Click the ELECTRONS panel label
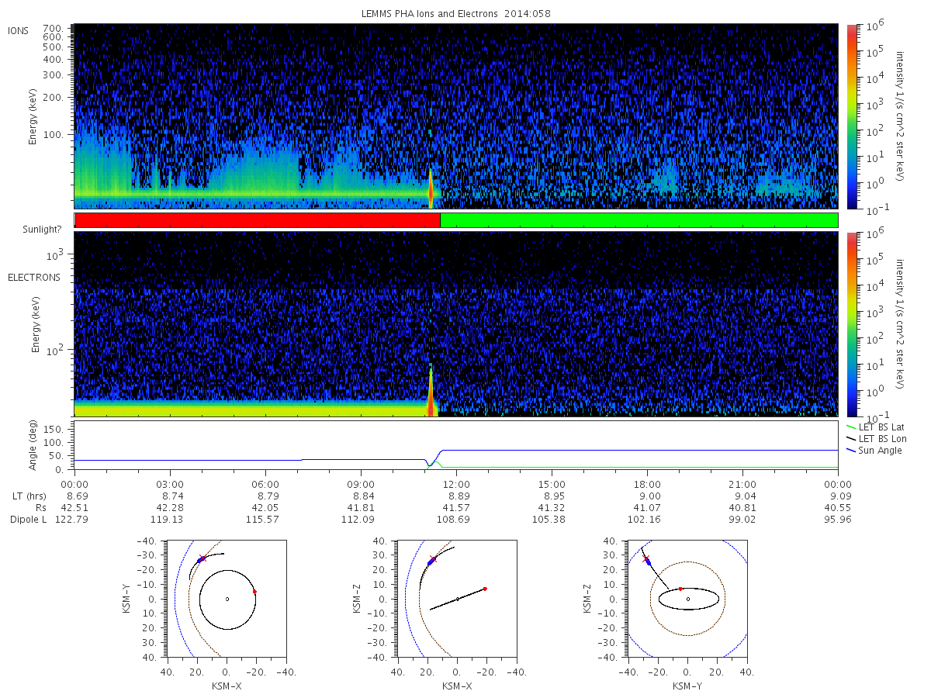Image resolution: width=931 pixels, height=698 pixels. click(x=33, y=277)
